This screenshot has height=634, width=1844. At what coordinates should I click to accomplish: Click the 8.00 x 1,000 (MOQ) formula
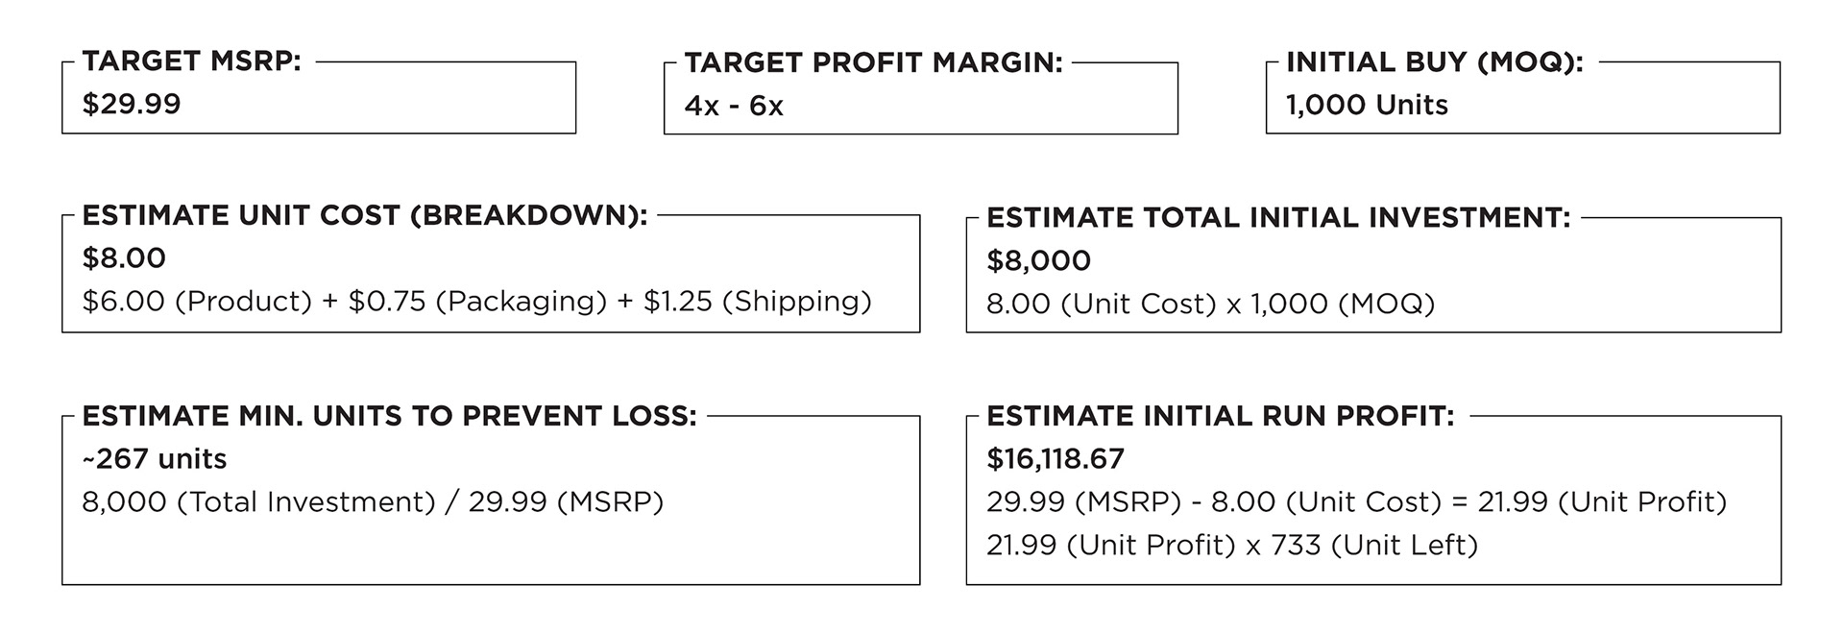[1210, 305]
